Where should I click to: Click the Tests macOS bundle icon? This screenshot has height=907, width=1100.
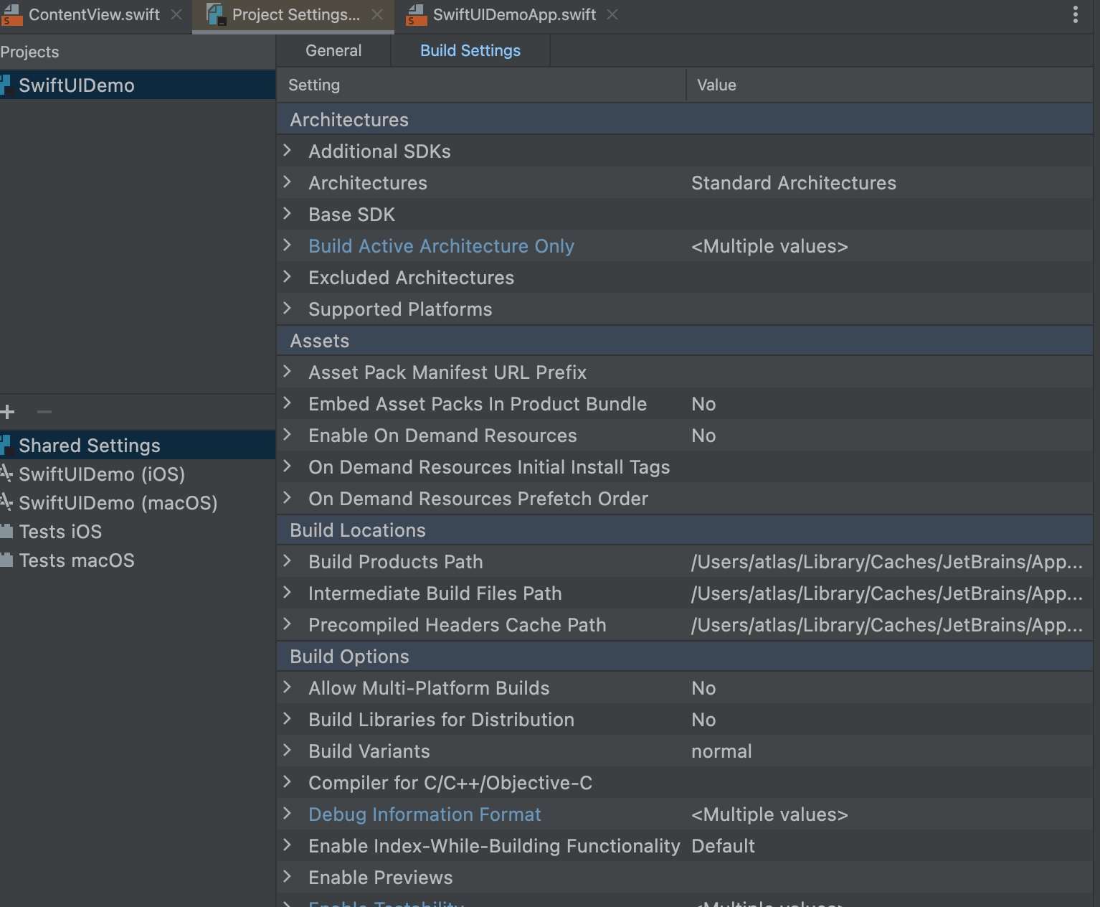pyautogui.click(x=6, y=560)
